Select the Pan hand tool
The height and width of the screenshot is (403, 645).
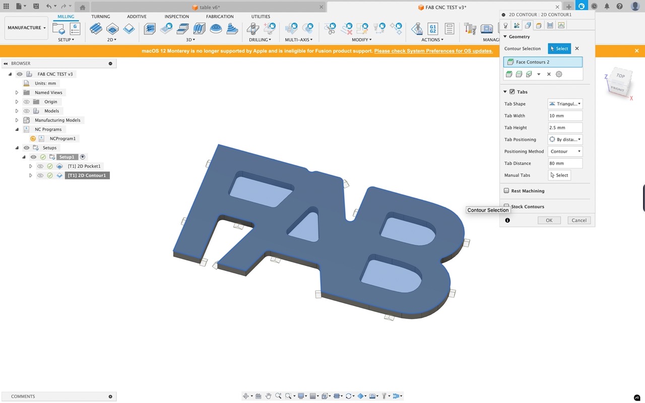pyautogui.click(x=268, y=396)
